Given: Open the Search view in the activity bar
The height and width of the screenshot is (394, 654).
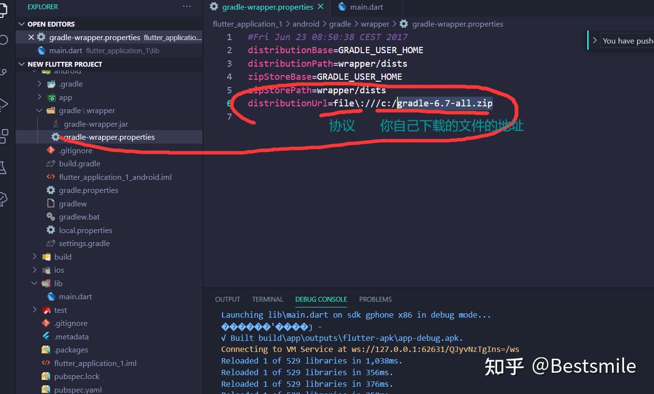Looking at the screenshot, I should pos(5,40).
